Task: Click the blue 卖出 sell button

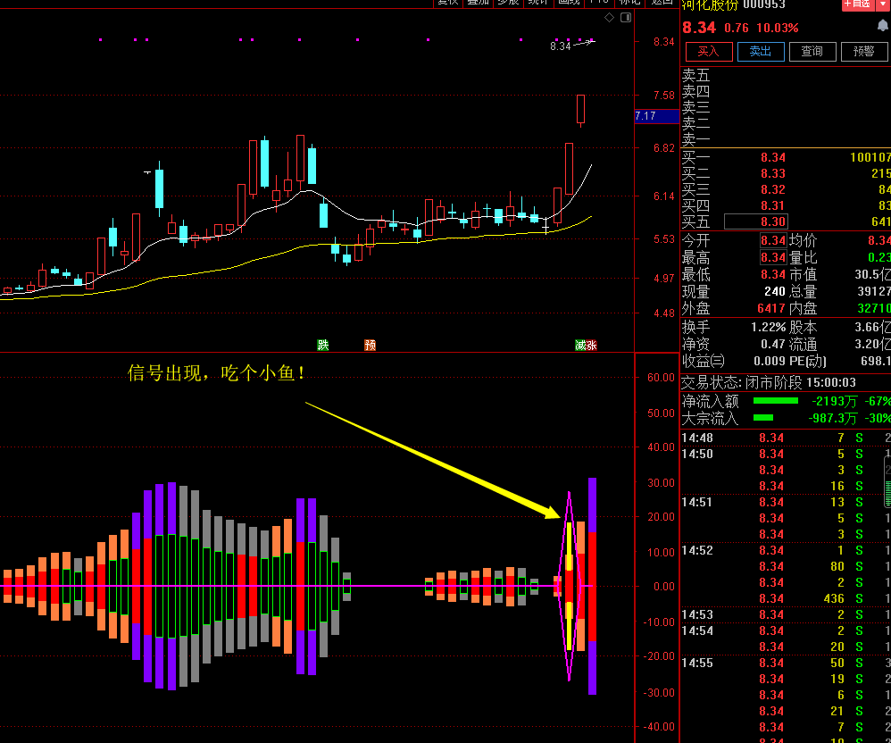Action: 761,52
